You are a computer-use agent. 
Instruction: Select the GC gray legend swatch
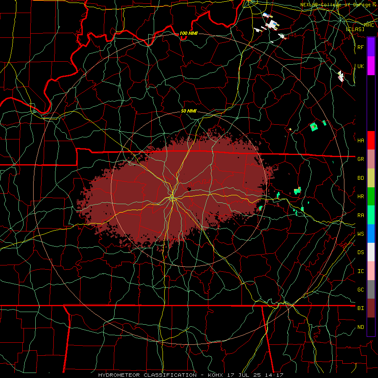click(x=371, y=289)
